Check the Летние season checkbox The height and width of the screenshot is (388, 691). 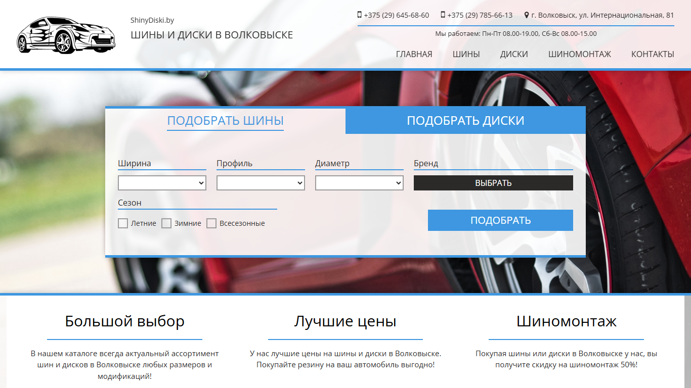pyautogui.click(x=123, y=223)
